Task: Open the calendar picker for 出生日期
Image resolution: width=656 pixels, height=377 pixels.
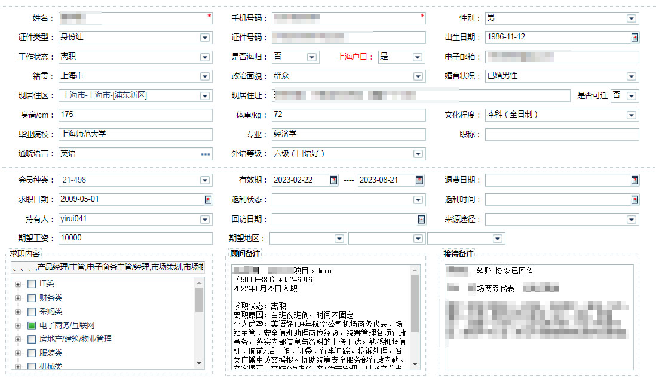Action: (634, 38)
